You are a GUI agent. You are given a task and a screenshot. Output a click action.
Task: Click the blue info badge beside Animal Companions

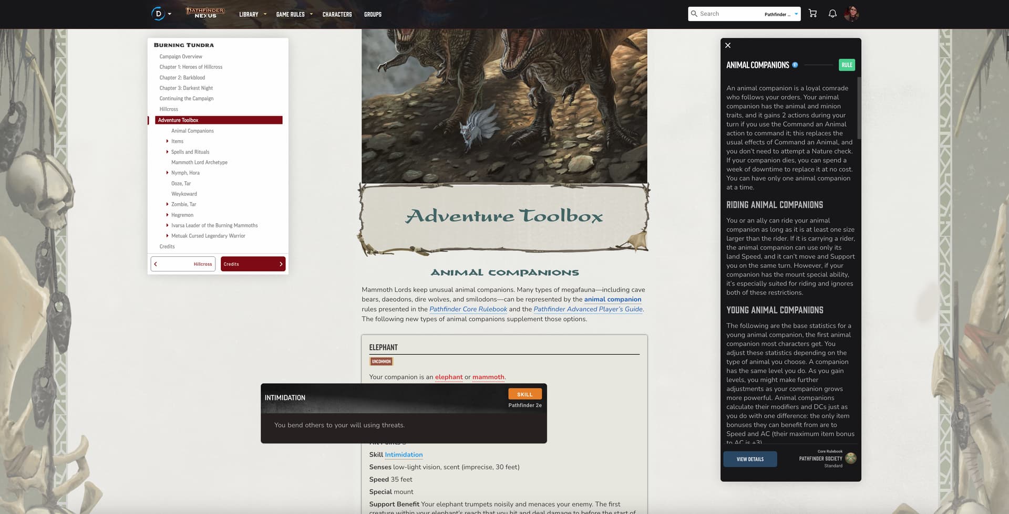tap(795, 65)
